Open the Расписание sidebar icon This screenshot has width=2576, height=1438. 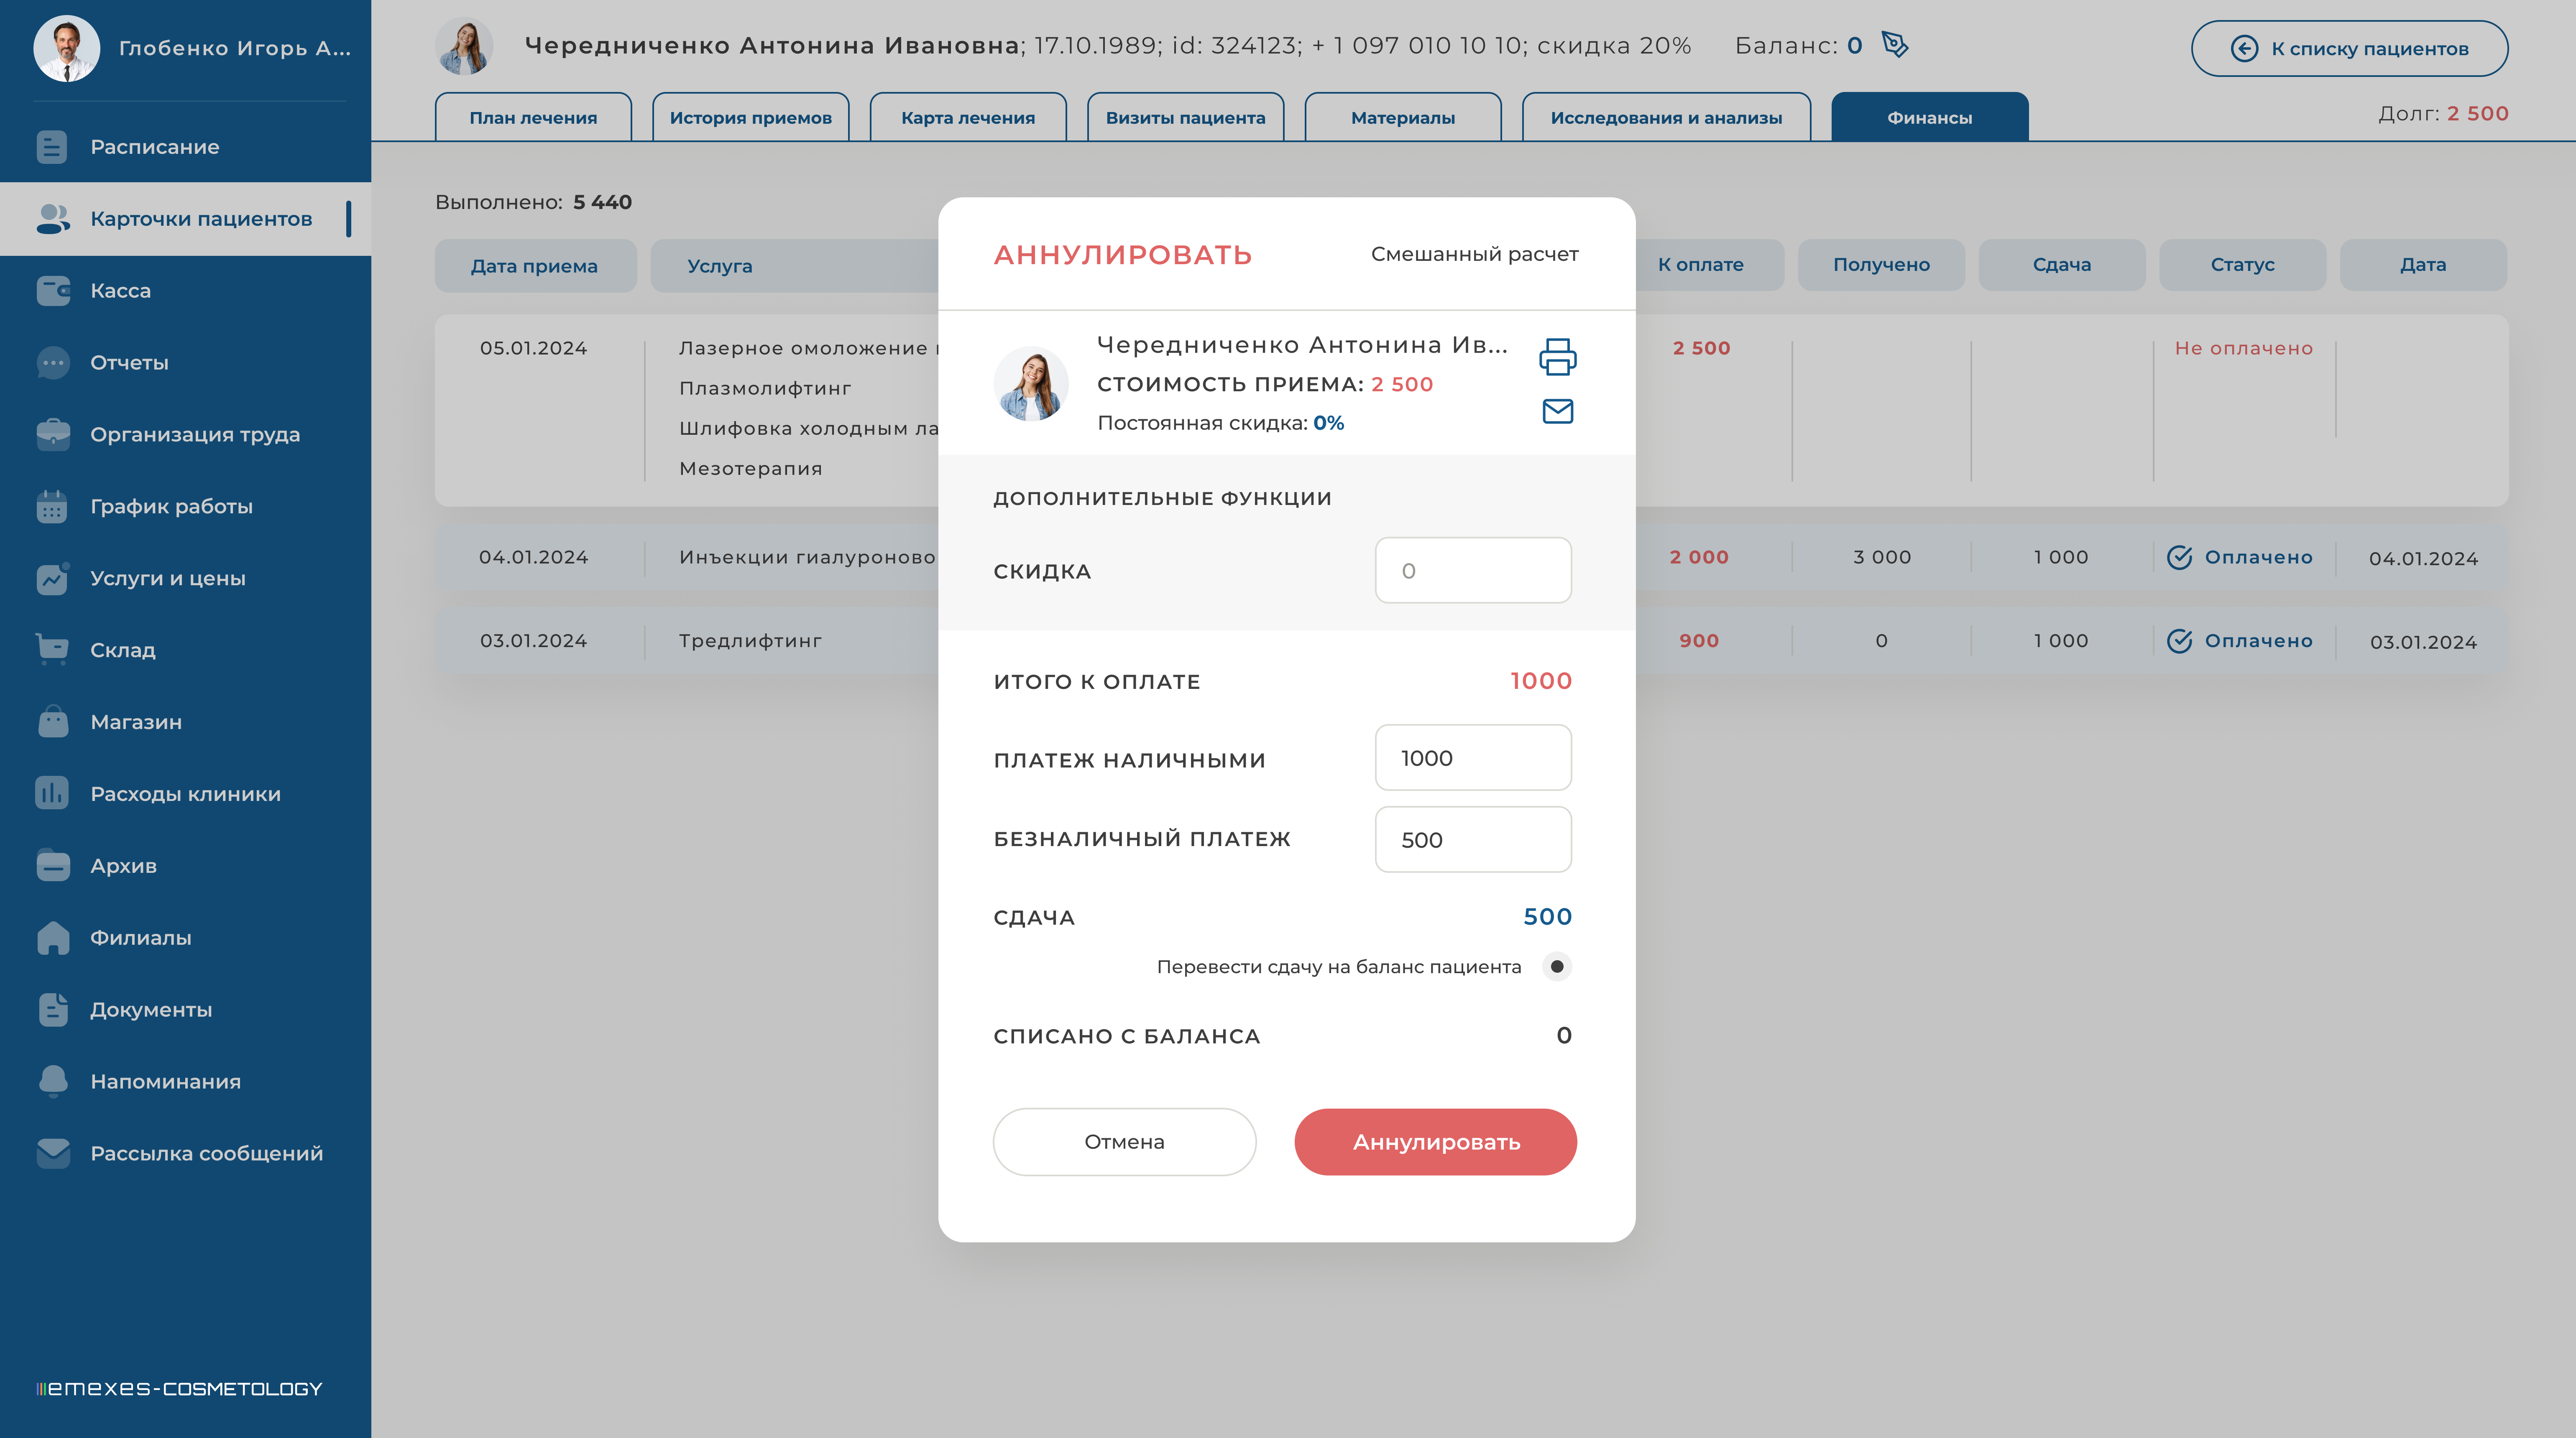tap(52, 147)
